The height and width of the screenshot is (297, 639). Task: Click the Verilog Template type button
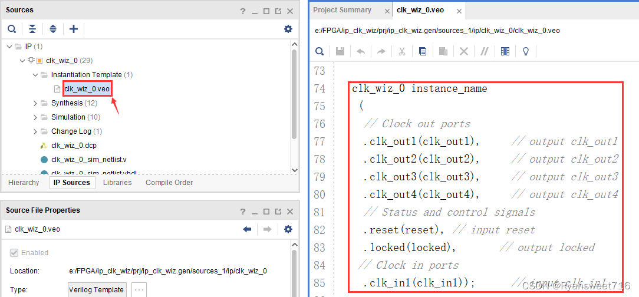[97, 290]
